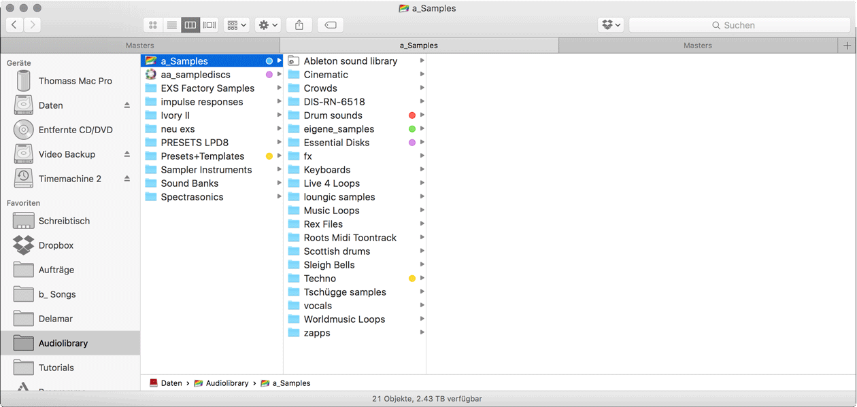Select the Scottish drums row
Screen dimensions: 857x407
tap(355, 251)
